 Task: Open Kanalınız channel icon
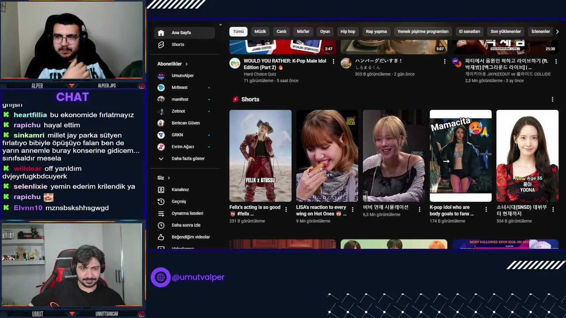coord(161,189)
